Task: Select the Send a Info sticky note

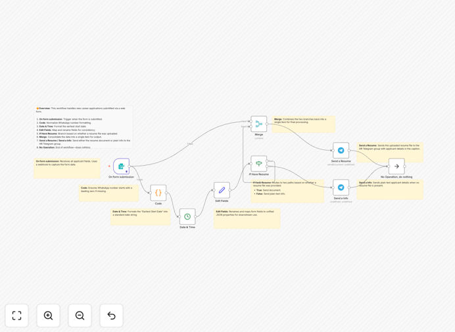Action: point(390,189)
